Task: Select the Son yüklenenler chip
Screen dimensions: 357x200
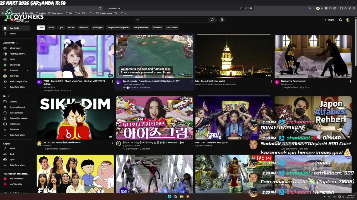Action: 141,27
